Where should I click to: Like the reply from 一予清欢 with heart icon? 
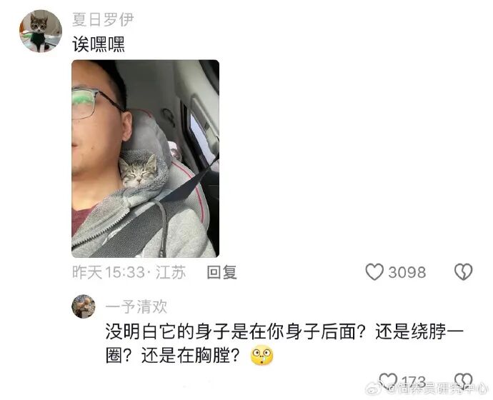388,381
